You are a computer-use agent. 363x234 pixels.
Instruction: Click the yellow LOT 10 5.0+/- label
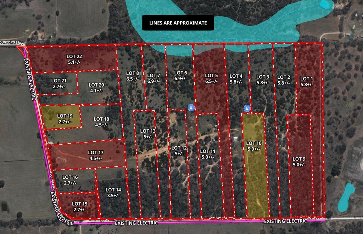254,146
